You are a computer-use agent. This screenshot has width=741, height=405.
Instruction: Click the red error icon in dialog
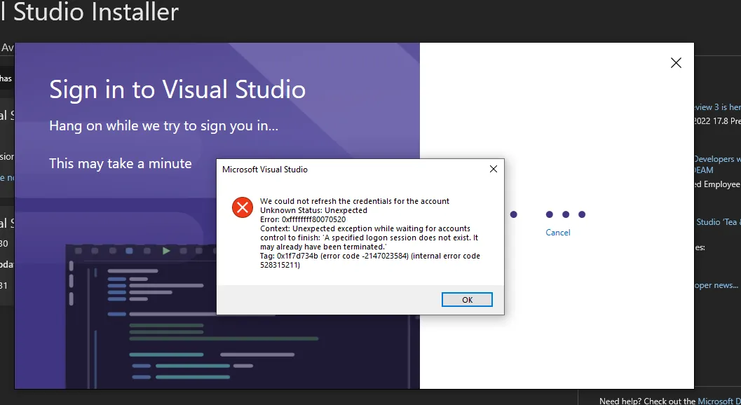243,207
